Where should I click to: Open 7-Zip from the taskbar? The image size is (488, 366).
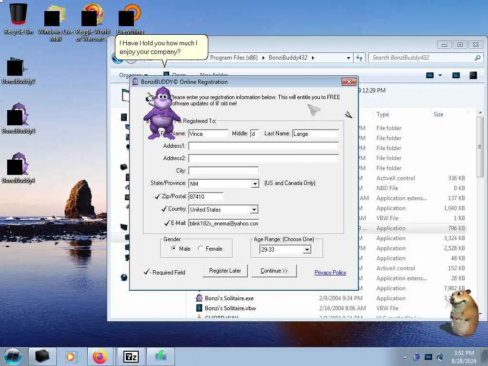pos(131,356)
